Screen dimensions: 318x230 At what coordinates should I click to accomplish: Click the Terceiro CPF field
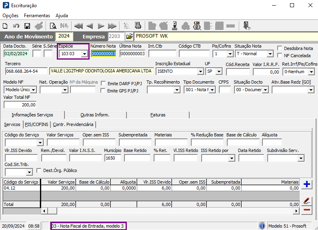pos(26,71)
